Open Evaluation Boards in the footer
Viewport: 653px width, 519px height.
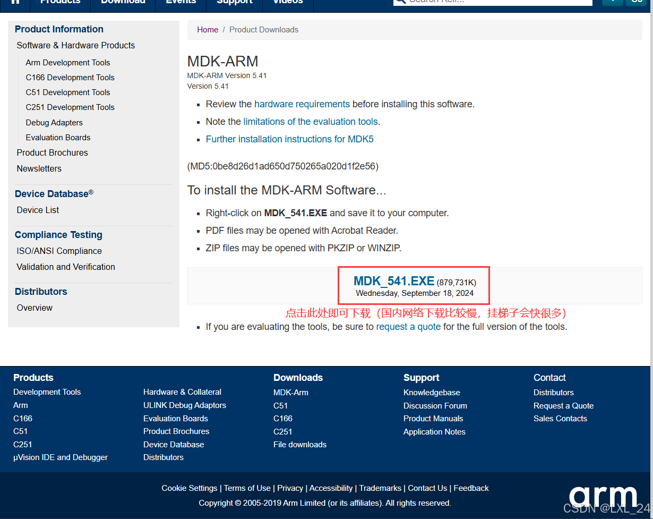tap(176, 419)
